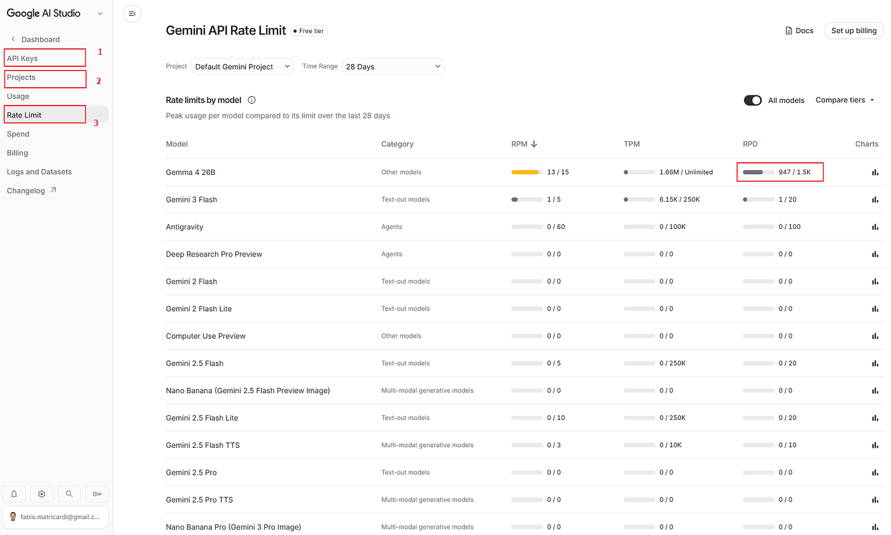Sort by RPM using the arrow icon
This screenshot has height=535, width=891.
[534, 144]
